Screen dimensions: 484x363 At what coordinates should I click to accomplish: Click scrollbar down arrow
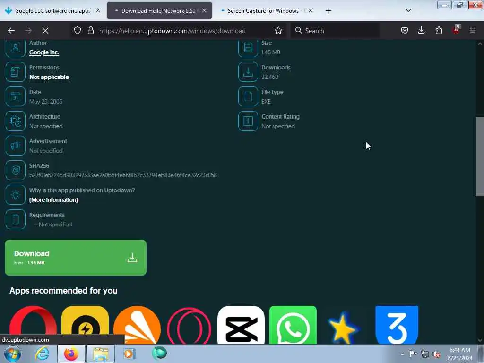point(480,340)
